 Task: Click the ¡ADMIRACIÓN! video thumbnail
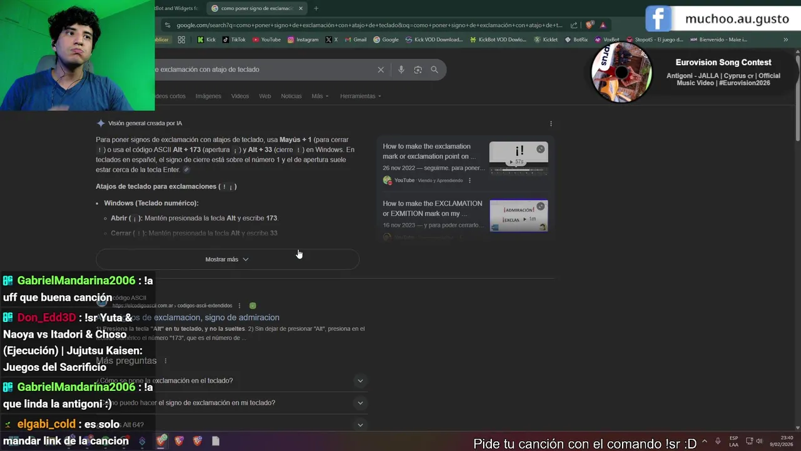tap(518, 215)
